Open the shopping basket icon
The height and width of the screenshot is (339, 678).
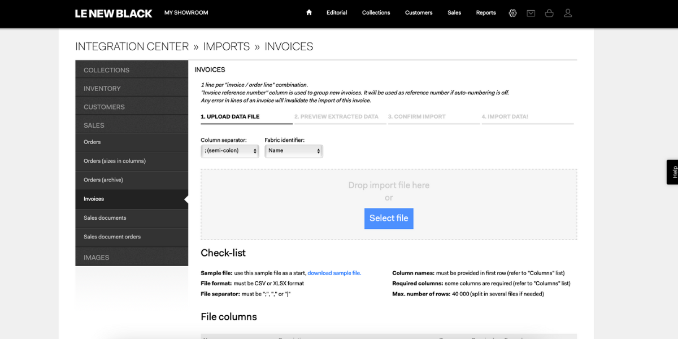click(549, 13)
